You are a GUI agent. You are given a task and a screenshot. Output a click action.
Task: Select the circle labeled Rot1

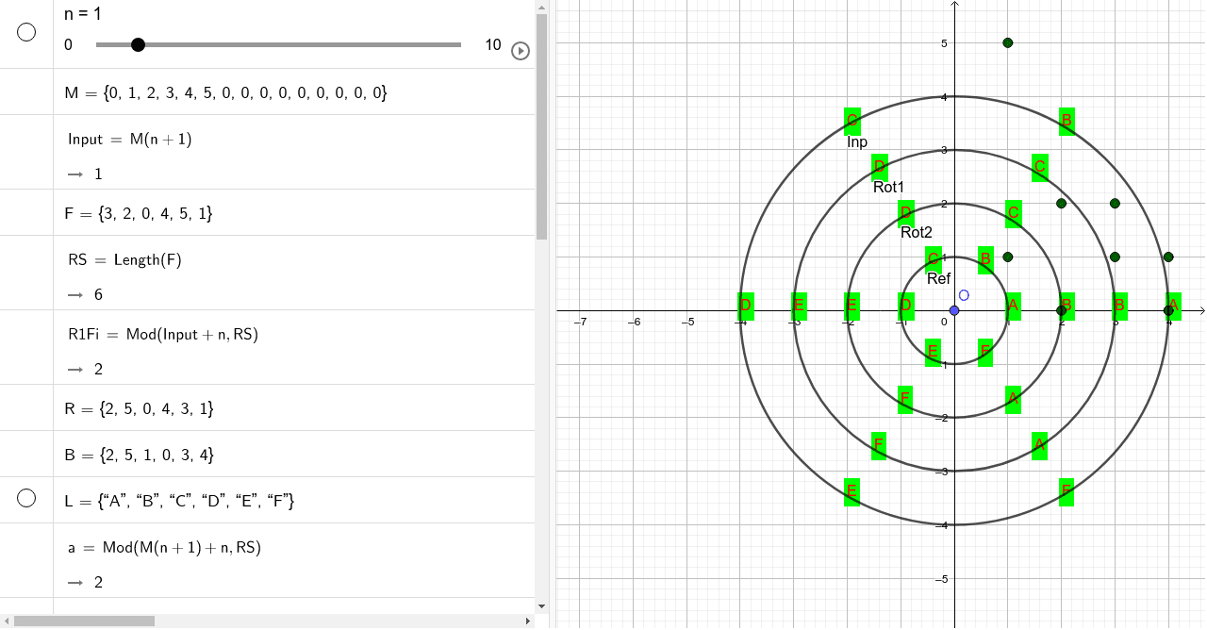[x=886, y=187]
